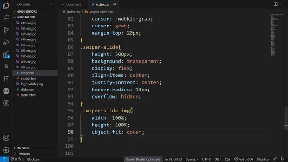Close the index.css tab
Image resolution: width=288 pixels, height=162 pixels.
coord(115,4)
